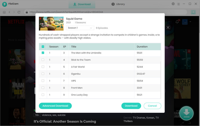
Task: Click the 'Front Man' episode title
Action: point(77,88)
